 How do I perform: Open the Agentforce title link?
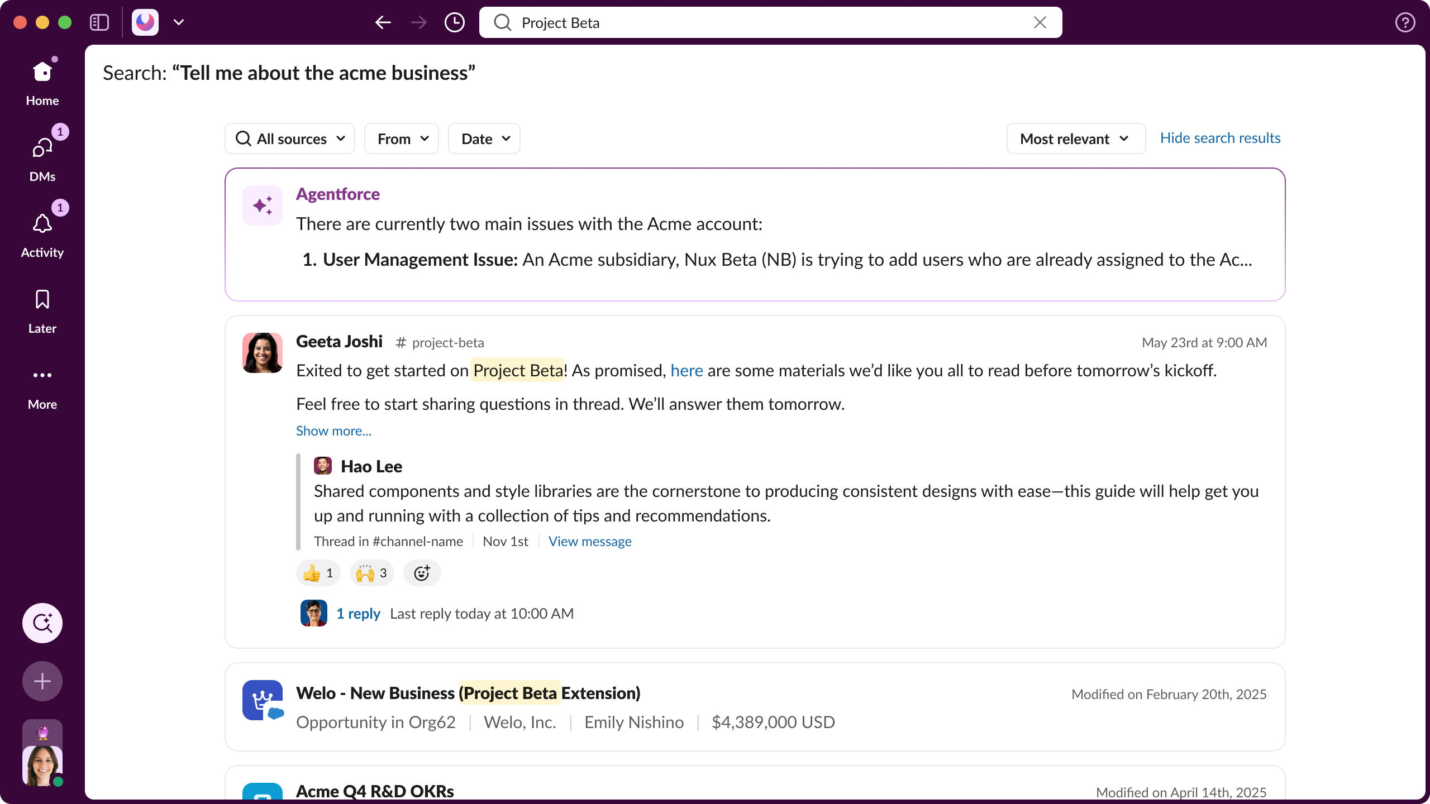click(x=338, y=194)
